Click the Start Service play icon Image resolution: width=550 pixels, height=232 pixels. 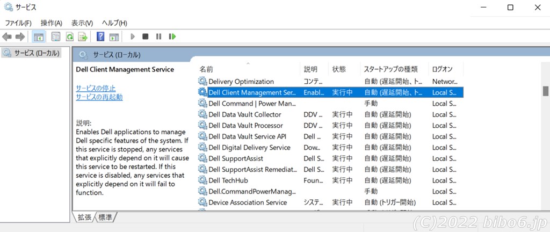click(133, 37)
